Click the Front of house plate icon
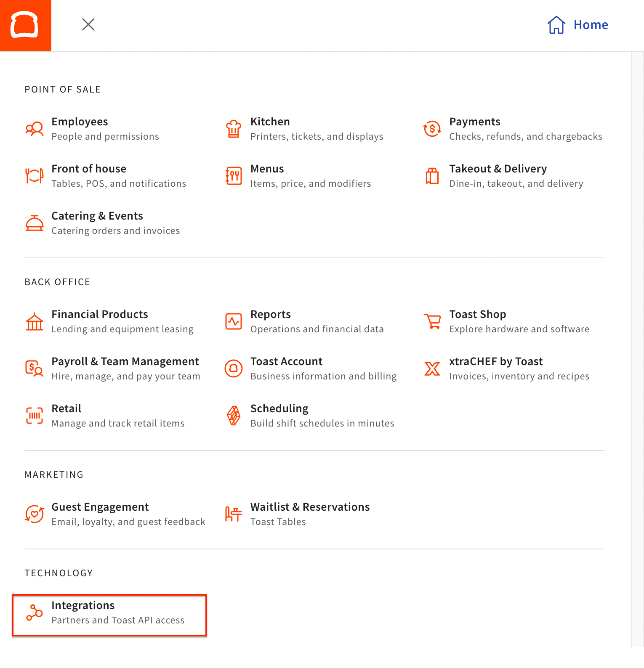Viewport: 644px width, 668px height. (35, 176)
